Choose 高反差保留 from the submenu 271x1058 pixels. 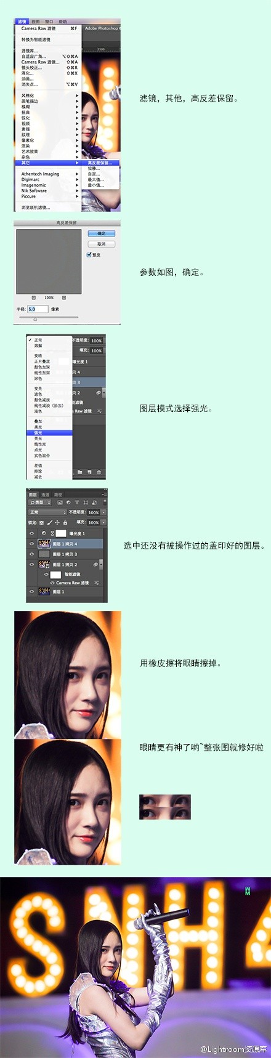point(99,163)
